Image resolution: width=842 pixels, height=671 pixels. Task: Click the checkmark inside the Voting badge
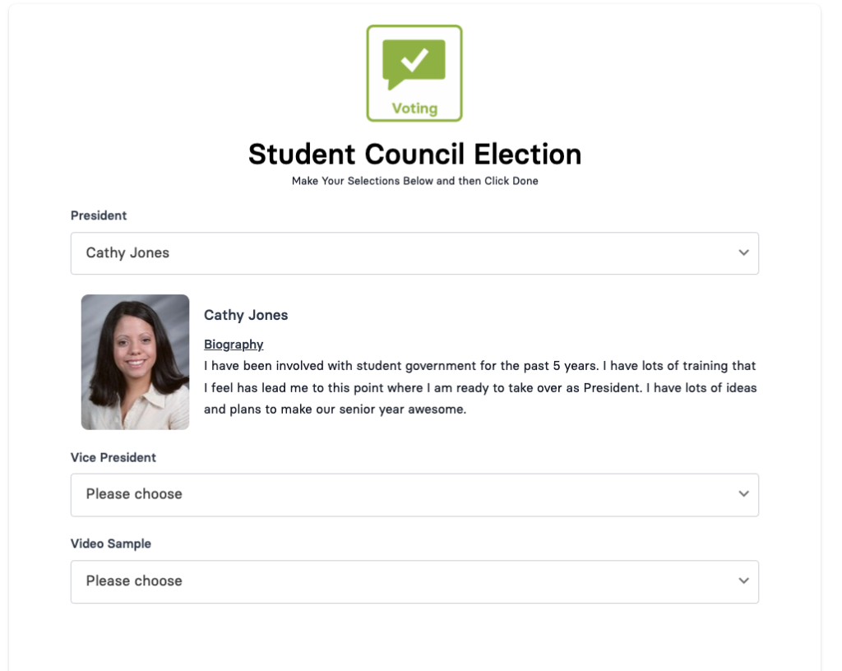coord(415,59)
